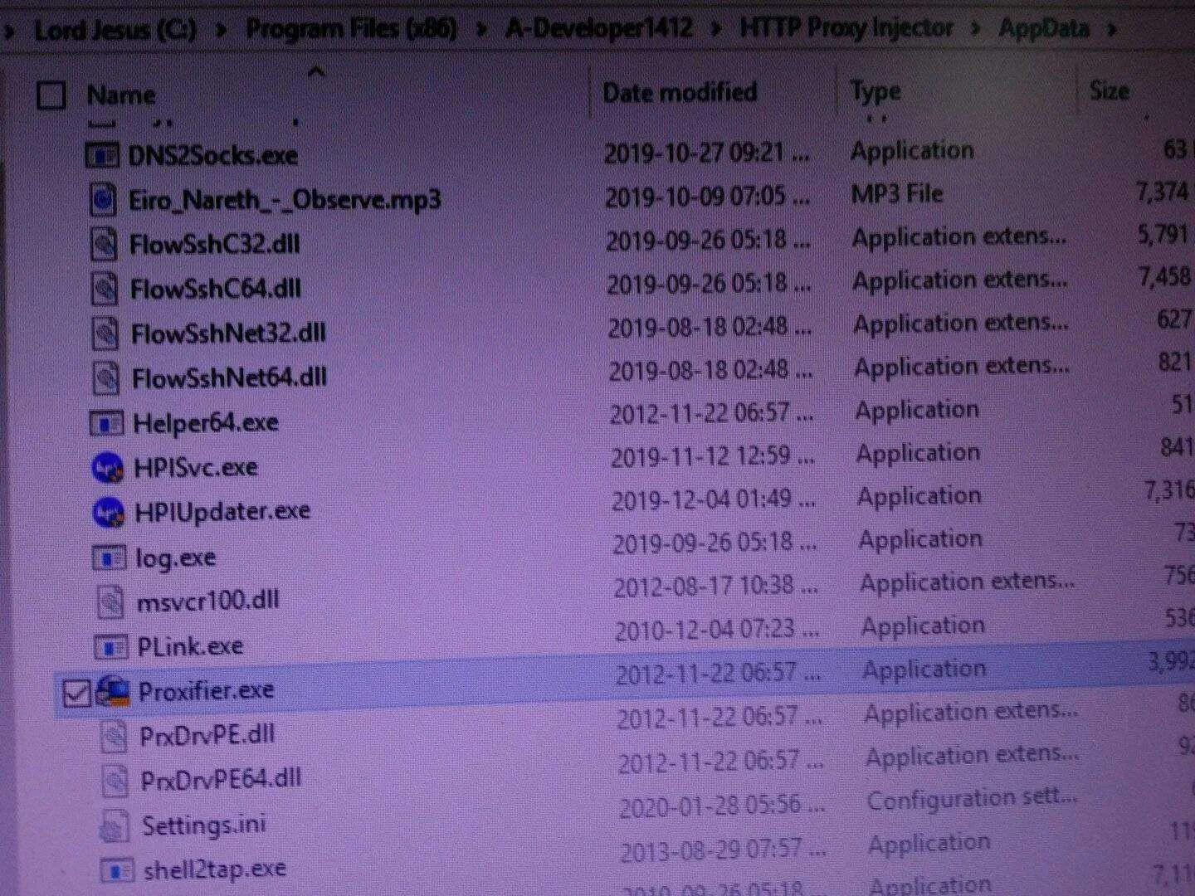Screen dimensions: 1195x896
Task: Select file name PLink.exe
Action: (x=190, y=645)
